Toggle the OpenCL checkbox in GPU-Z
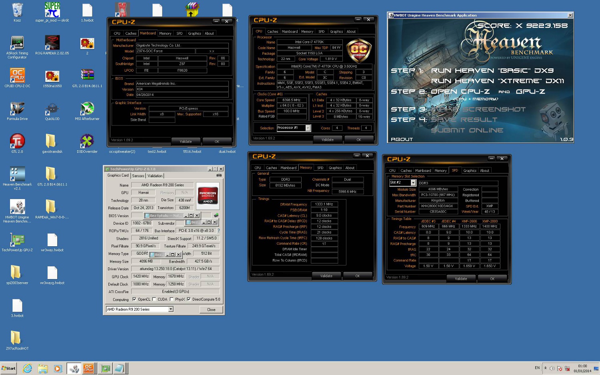The width and height of the screenshot is (600, 375). [134, 299]
